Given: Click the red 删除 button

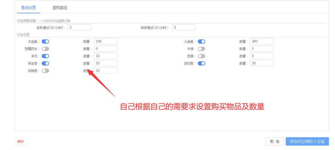Looking at the screenshot, I should pos(20,141).
